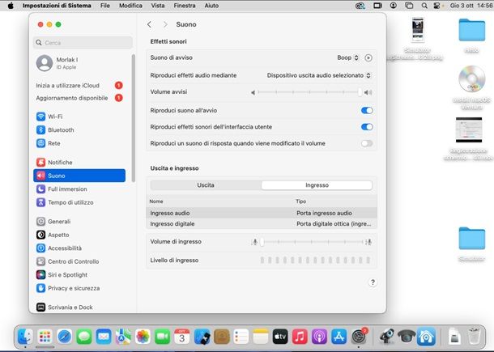Screen dimensions: 494x352
Task: Play the Boop alert sound preview
Action: (368, 58)
